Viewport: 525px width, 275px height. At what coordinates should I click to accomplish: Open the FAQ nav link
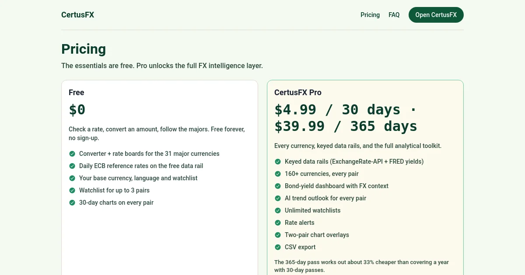394,15
